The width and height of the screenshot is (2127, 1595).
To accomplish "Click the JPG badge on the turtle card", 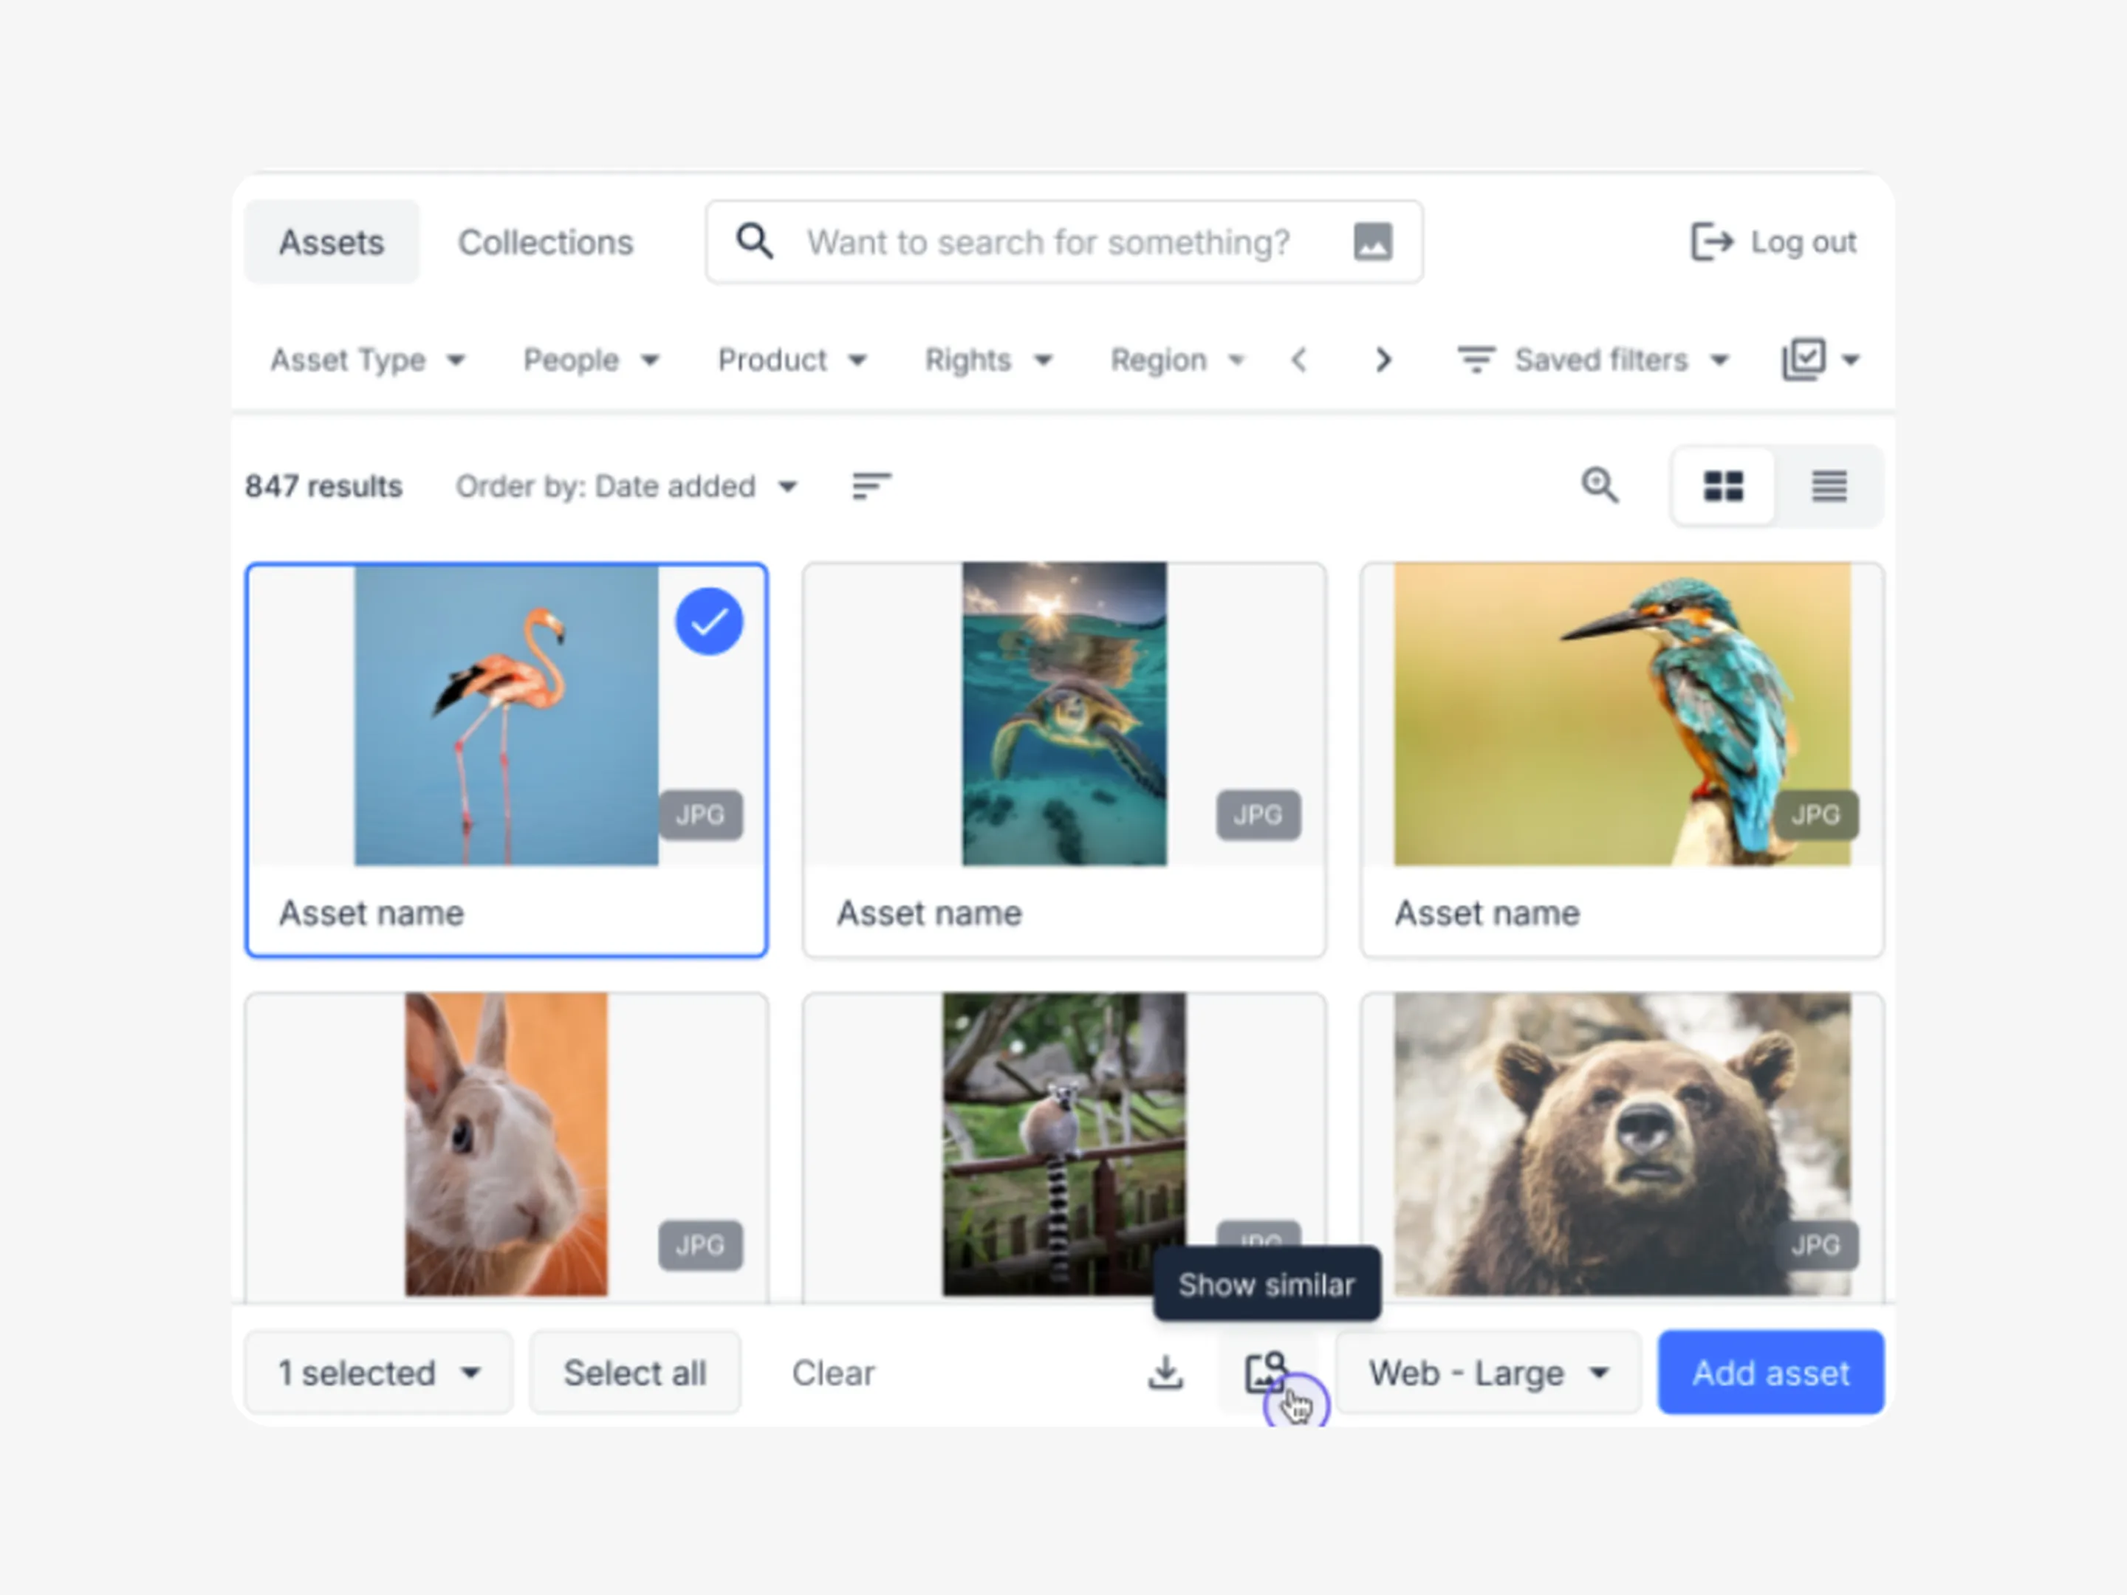I will 1258,815.
